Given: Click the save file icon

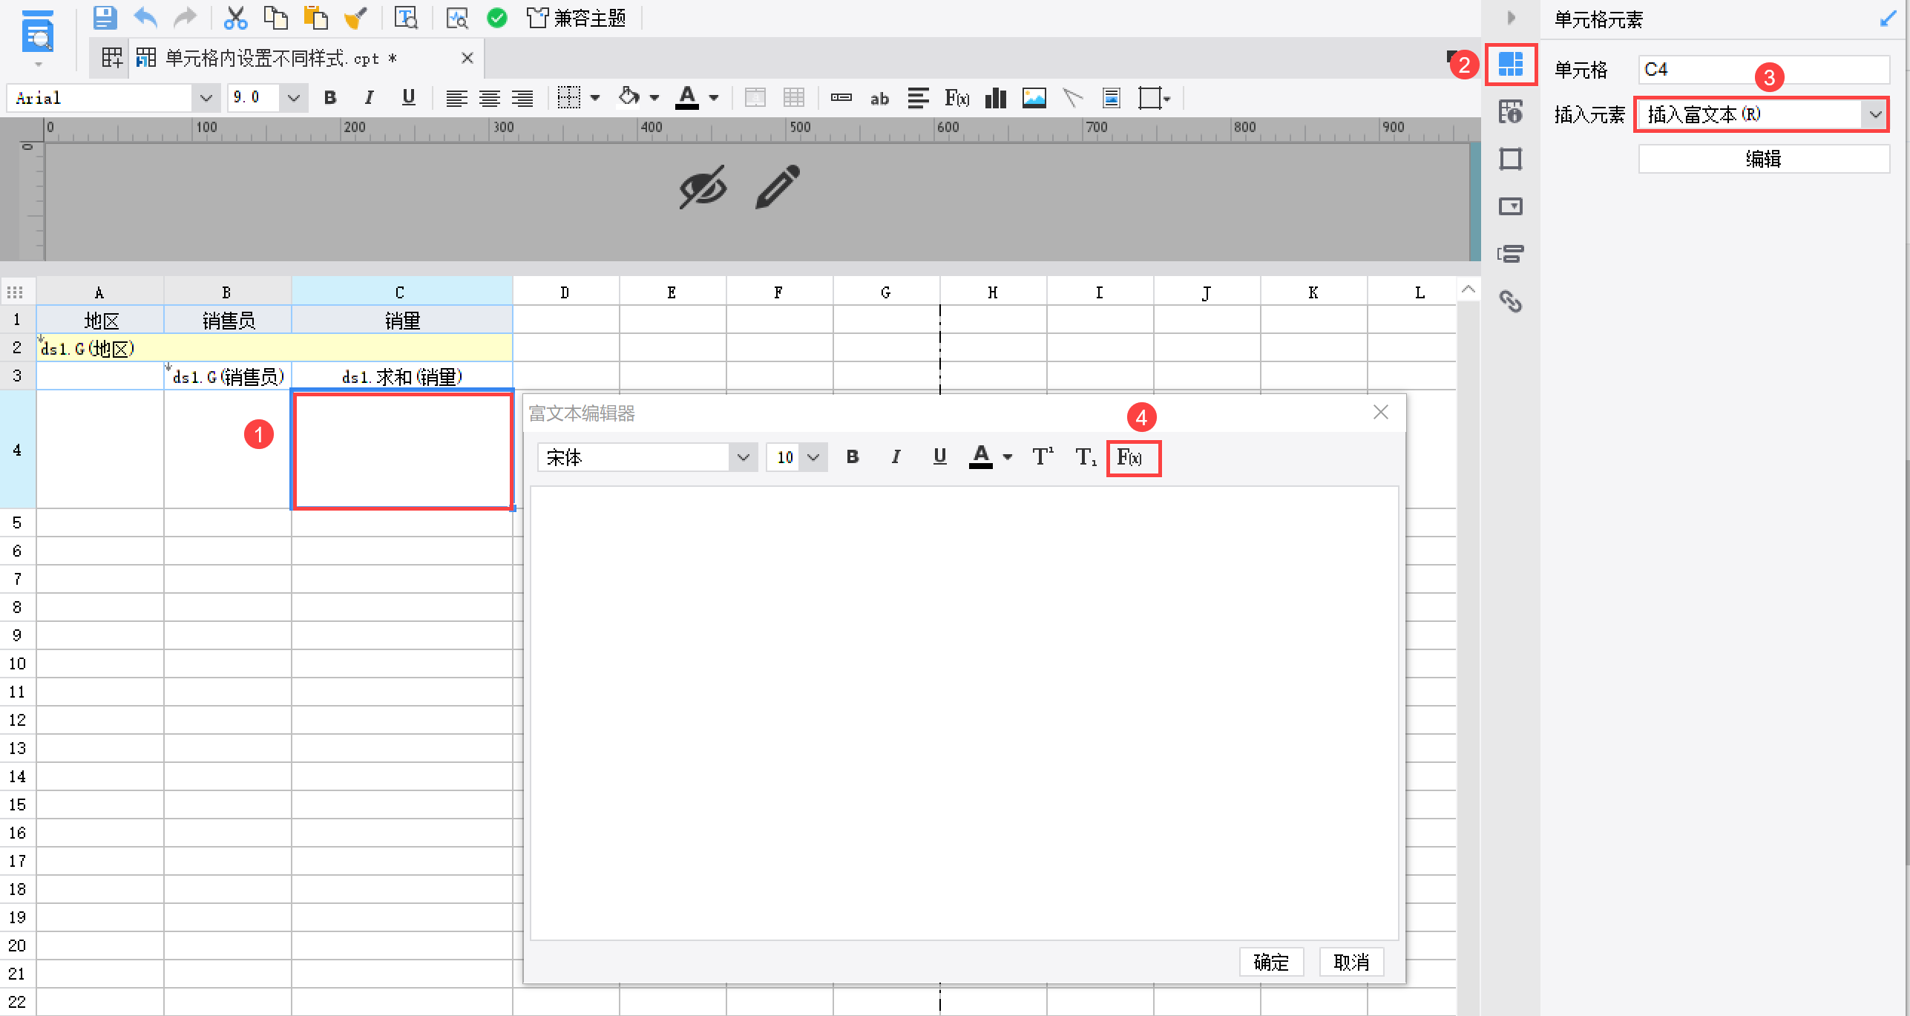Looking at the screenshot, I should coord(105,18).
